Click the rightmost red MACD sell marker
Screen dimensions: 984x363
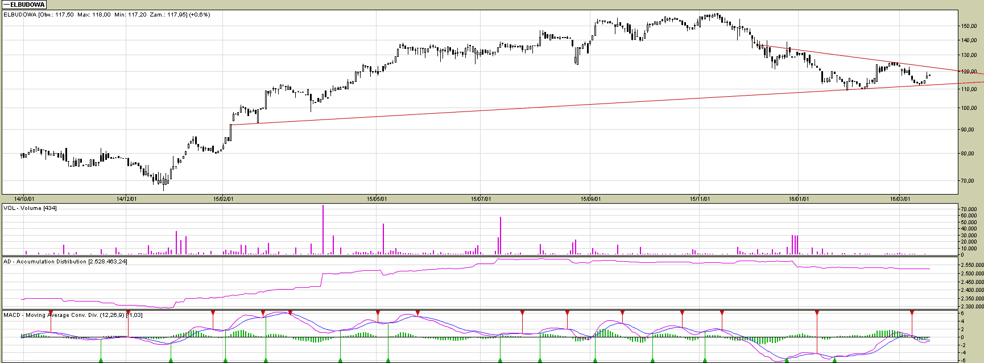(912, 313)
